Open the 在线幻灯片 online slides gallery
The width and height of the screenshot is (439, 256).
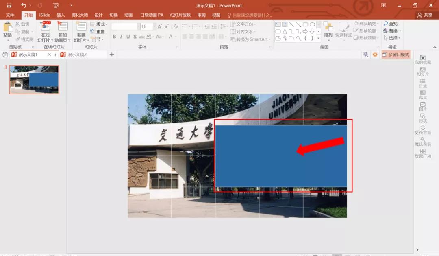tap(45, 32)
